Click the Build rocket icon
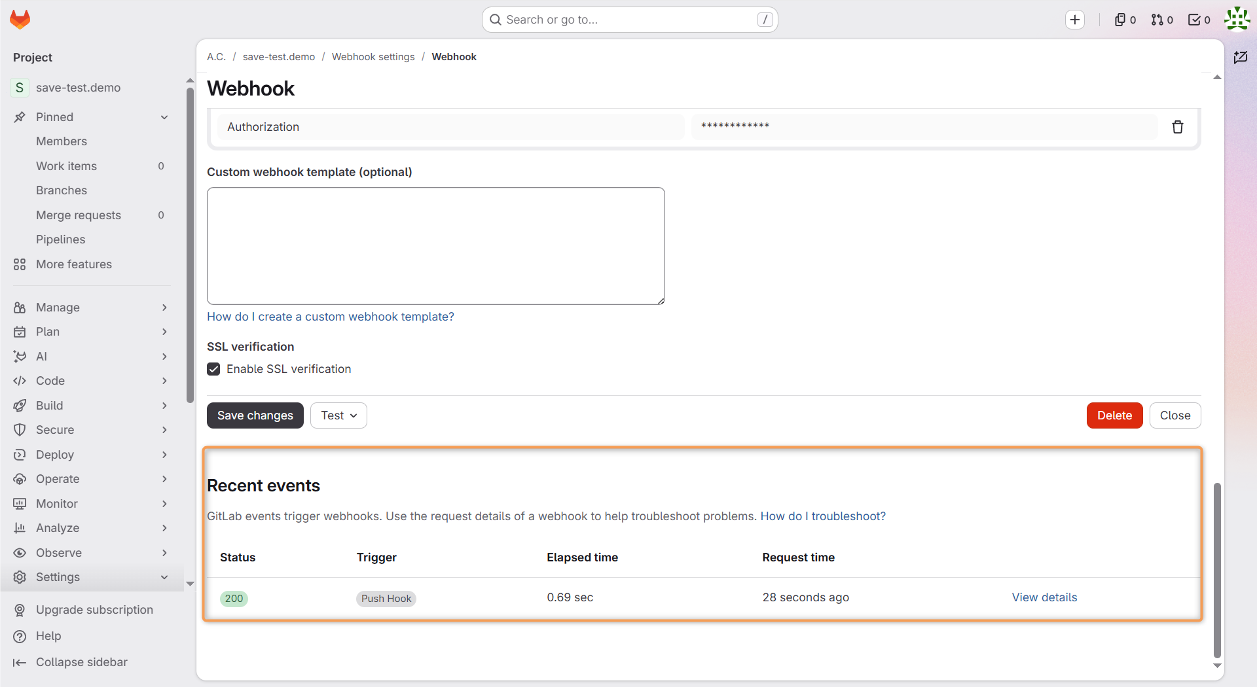The width and height of the screenshot is (1257, 687). click(x=20, y=406)
